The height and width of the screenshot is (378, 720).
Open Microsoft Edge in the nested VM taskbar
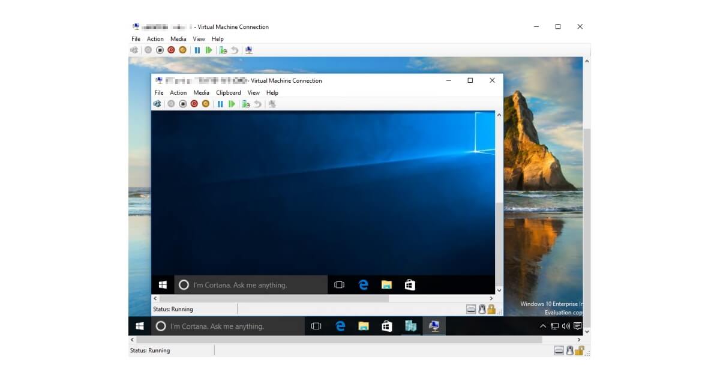click(x=363, y=285)
